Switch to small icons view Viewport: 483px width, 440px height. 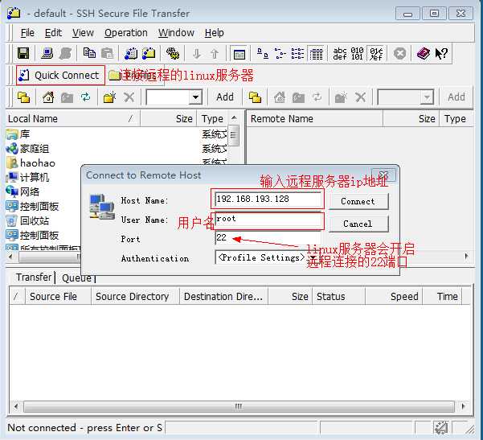[280, 54]
